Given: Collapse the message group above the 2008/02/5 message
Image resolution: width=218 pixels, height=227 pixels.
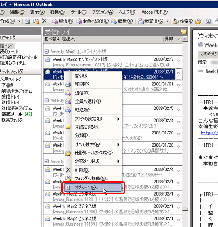Looking at the screenshot, I should tap(46, 100).
